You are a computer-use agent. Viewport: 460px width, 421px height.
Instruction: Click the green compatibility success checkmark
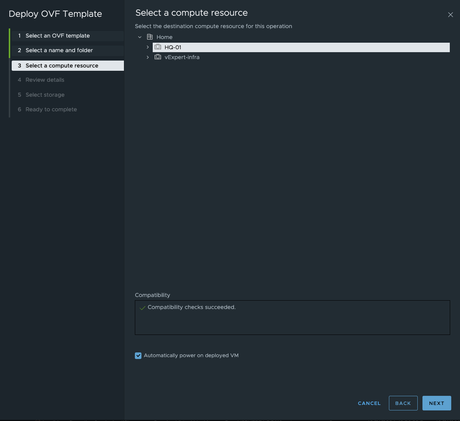[x=142, y=308]
